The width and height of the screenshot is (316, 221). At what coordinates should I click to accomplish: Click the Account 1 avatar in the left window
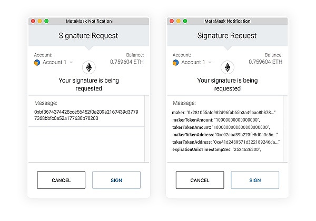point(37,62)
